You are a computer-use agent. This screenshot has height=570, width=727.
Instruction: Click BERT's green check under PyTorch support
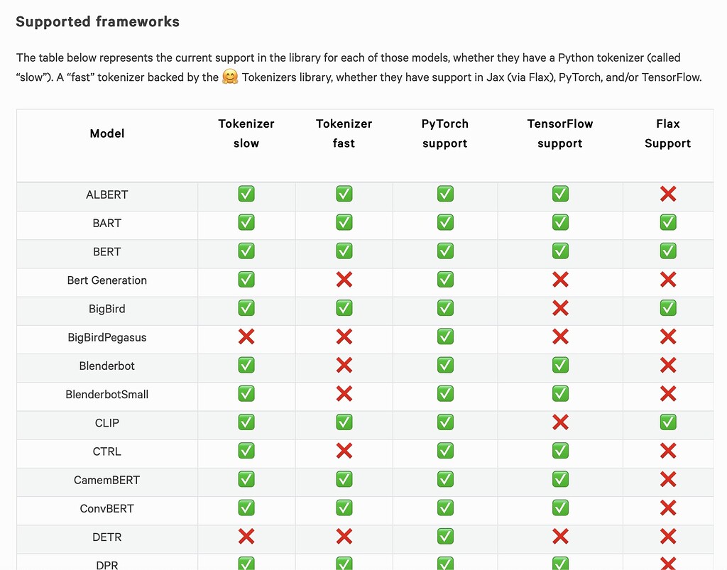445,251
